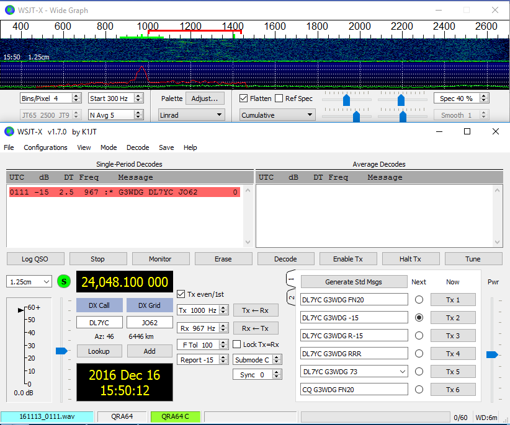Click the Rx ← Tx arrow button

(x=256, y=328)
